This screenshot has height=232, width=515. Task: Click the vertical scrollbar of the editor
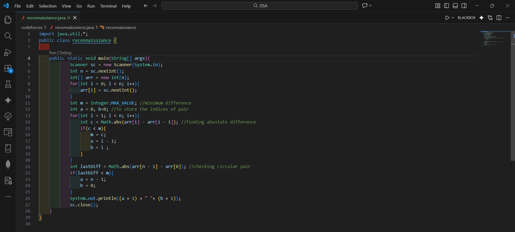[x=513, y=107]
